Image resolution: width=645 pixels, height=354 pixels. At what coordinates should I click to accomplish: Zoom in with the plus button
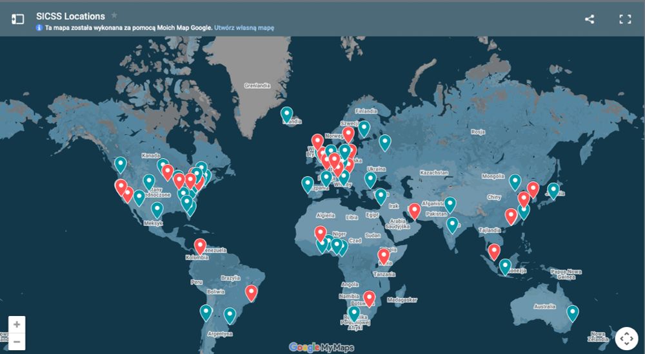17,324
